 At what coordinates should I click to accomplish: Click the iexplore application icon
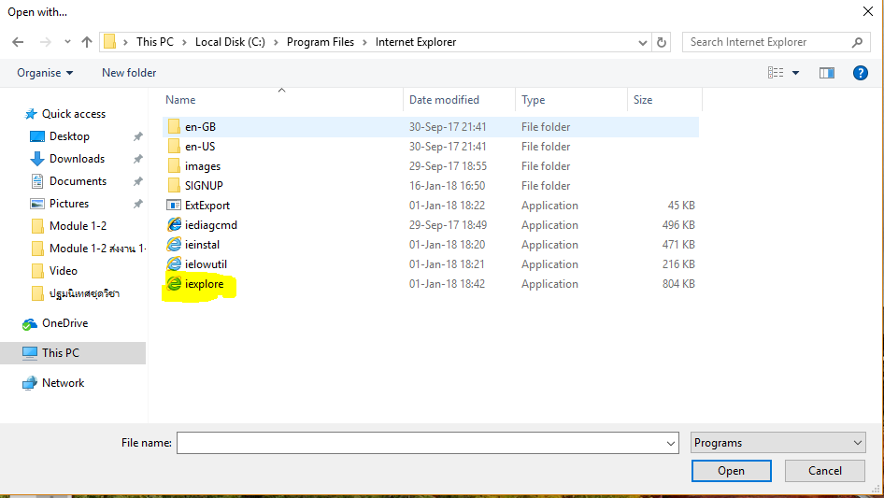point(174,284)
